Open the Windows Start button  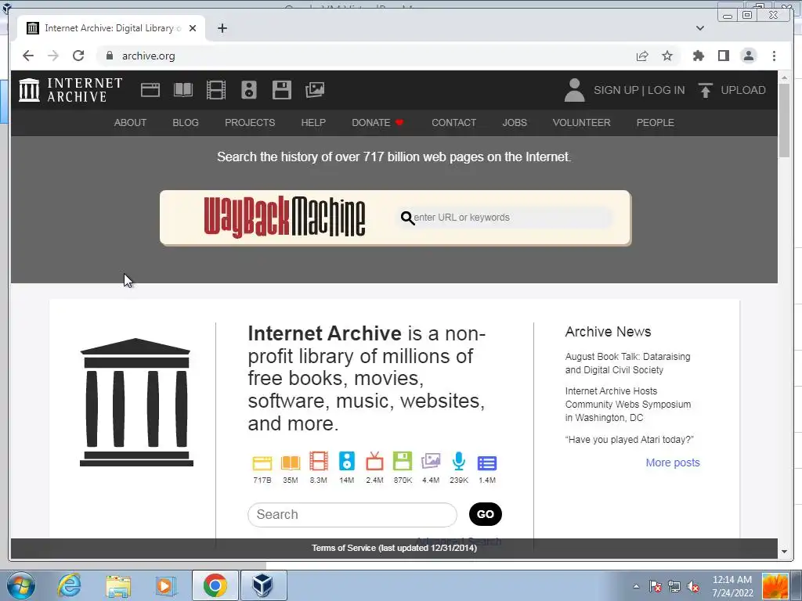click(21, 586)
